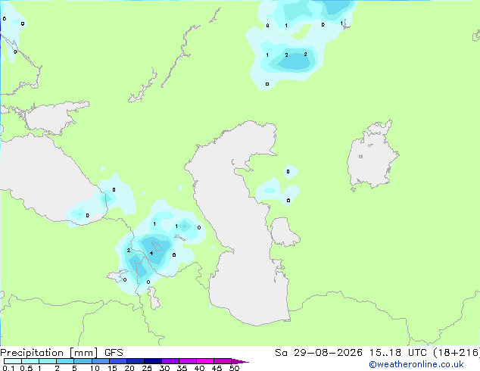Click the '25' legend scale label
480x371 pixels.
point(147,368)
